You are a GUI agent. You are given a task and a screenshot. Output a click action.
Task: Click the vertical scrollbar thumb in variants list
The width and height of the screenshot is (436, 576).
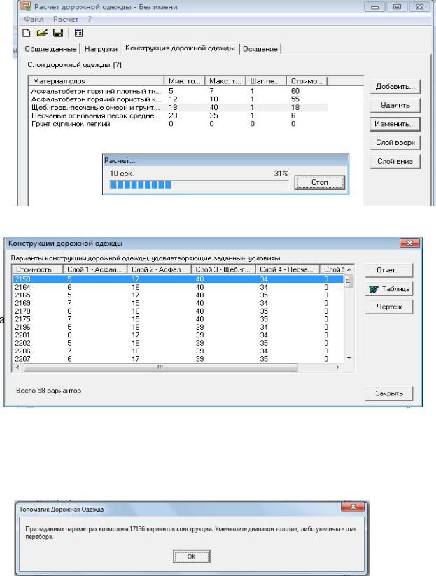tap(349, 281)
